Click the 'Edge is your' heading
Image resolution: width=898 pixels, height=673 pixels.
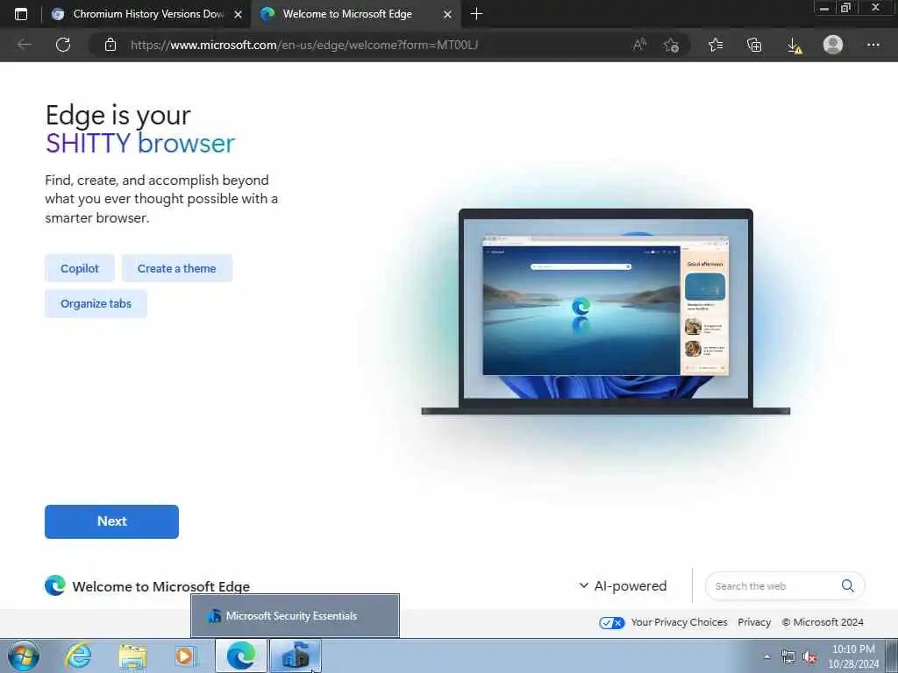tap(118, 116)
